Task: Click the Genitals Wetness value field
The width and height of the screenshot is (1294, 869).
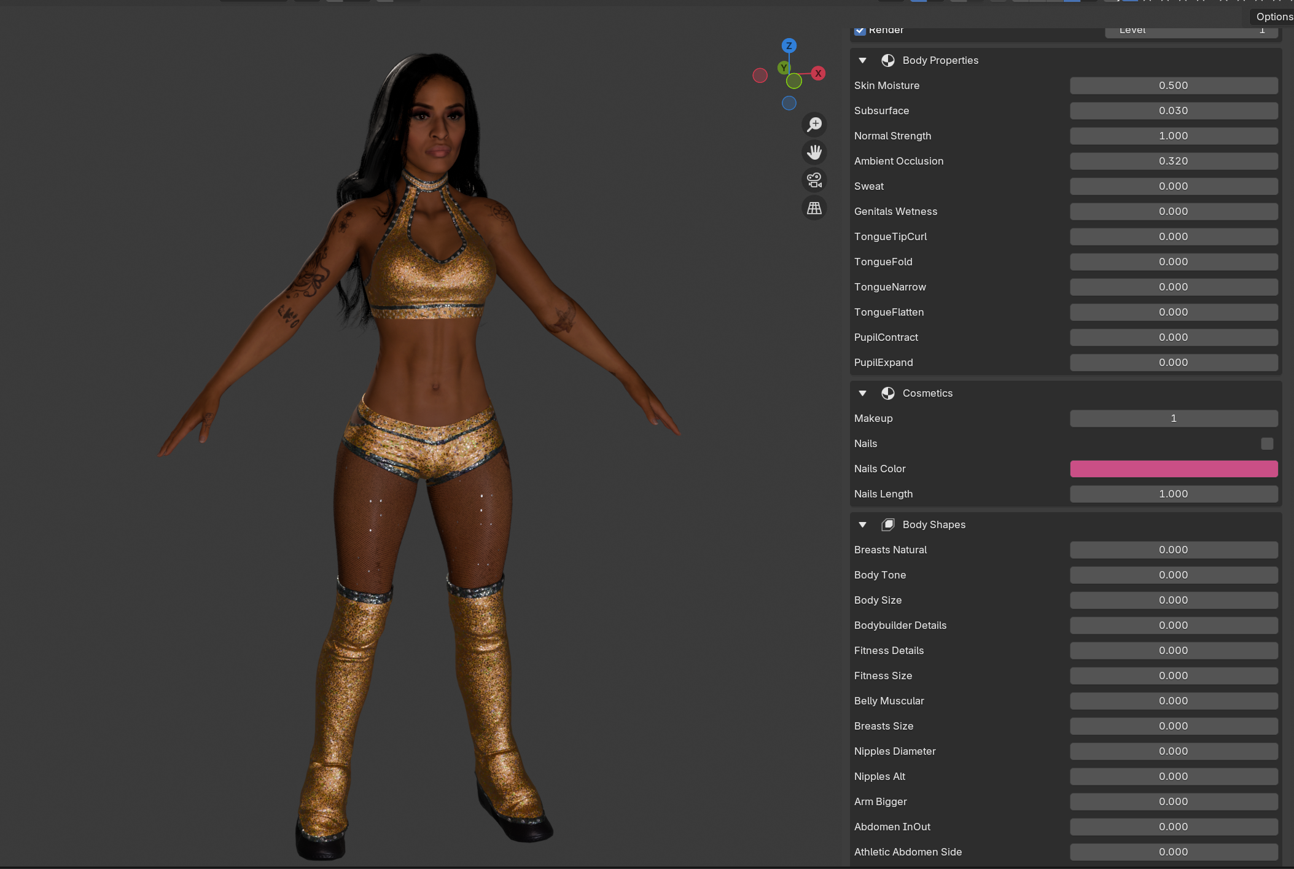Action: (x=1174, y=211)
